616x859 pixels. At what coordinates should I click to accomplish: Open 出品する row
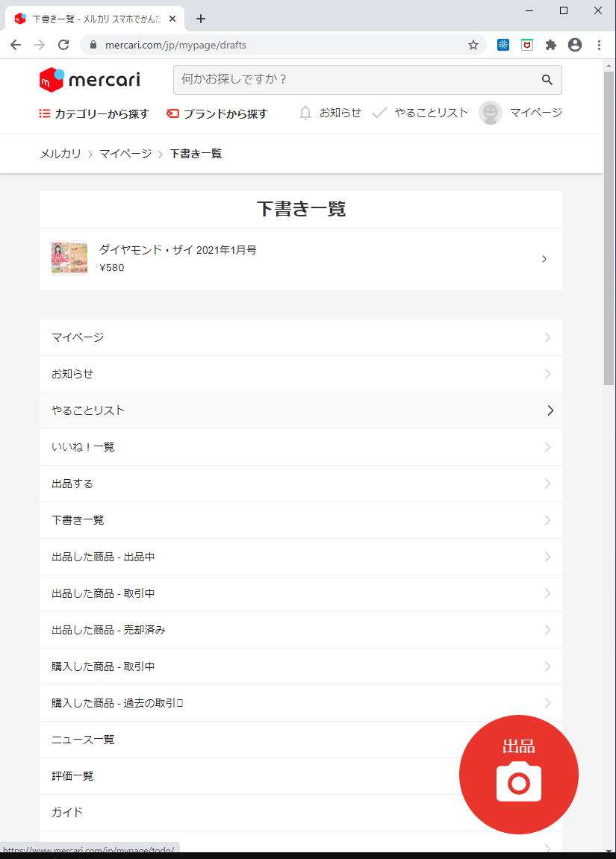pyautogui.click(x=301, y=484)
